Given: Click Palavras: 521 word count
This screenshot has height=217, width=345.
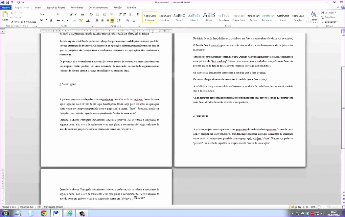Looking at the screenshot, I should pyautogui.click(x=27, y=207).
